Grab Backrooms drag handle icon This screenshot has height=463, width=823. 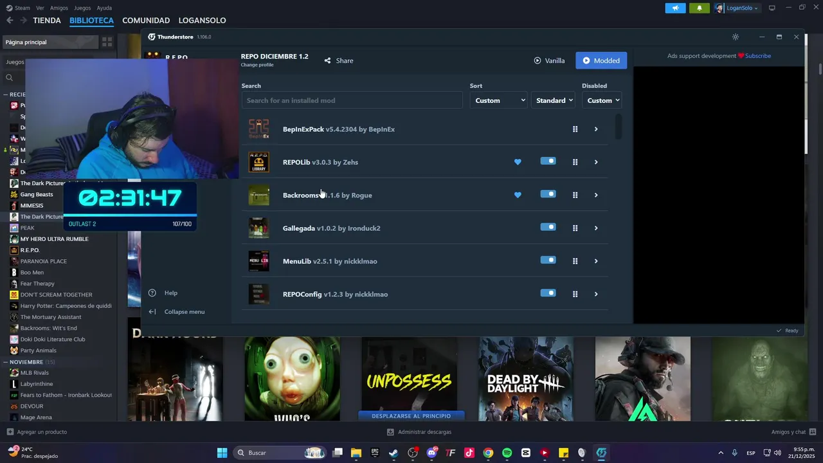pyautogui.click(x=575, y=195)
